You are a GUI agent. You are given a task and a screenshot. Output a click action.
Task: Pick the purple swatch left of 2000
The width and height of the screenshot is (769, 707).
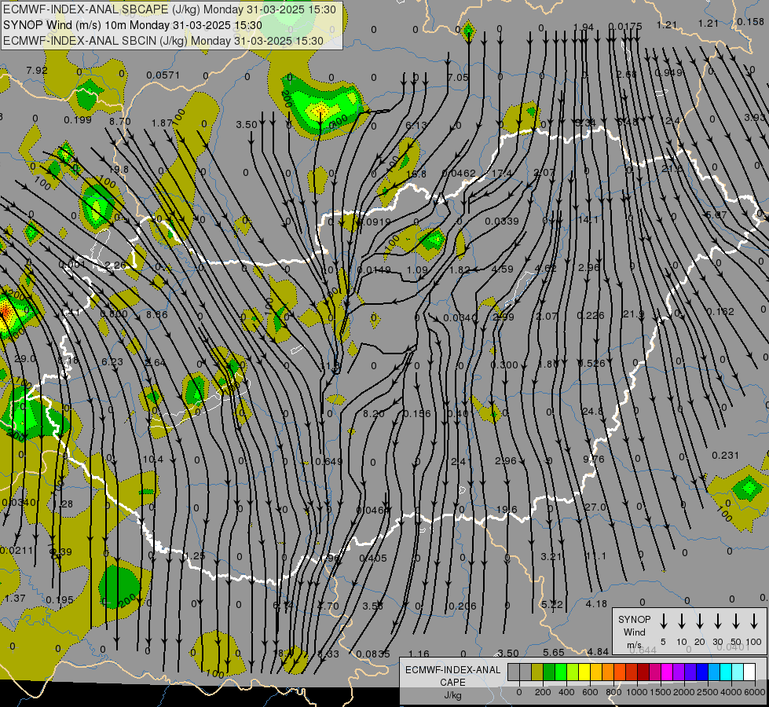click(x=678, y=672)
